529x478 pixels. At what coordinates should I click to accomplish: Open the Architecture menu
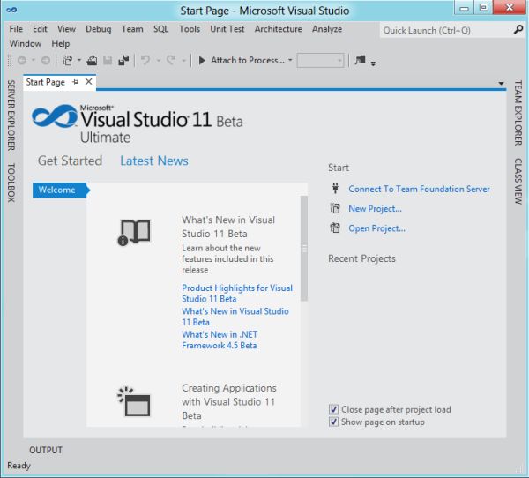coord(279,29)
